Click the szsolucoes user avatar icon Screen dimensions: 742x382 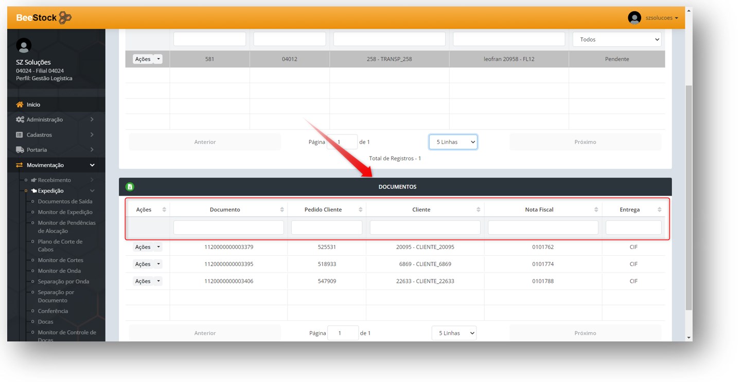point(634,18)
